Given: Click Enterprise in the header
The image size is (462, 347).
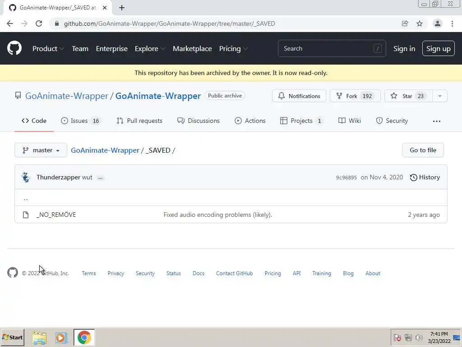Looking at the screenshot, I should 112,49.
